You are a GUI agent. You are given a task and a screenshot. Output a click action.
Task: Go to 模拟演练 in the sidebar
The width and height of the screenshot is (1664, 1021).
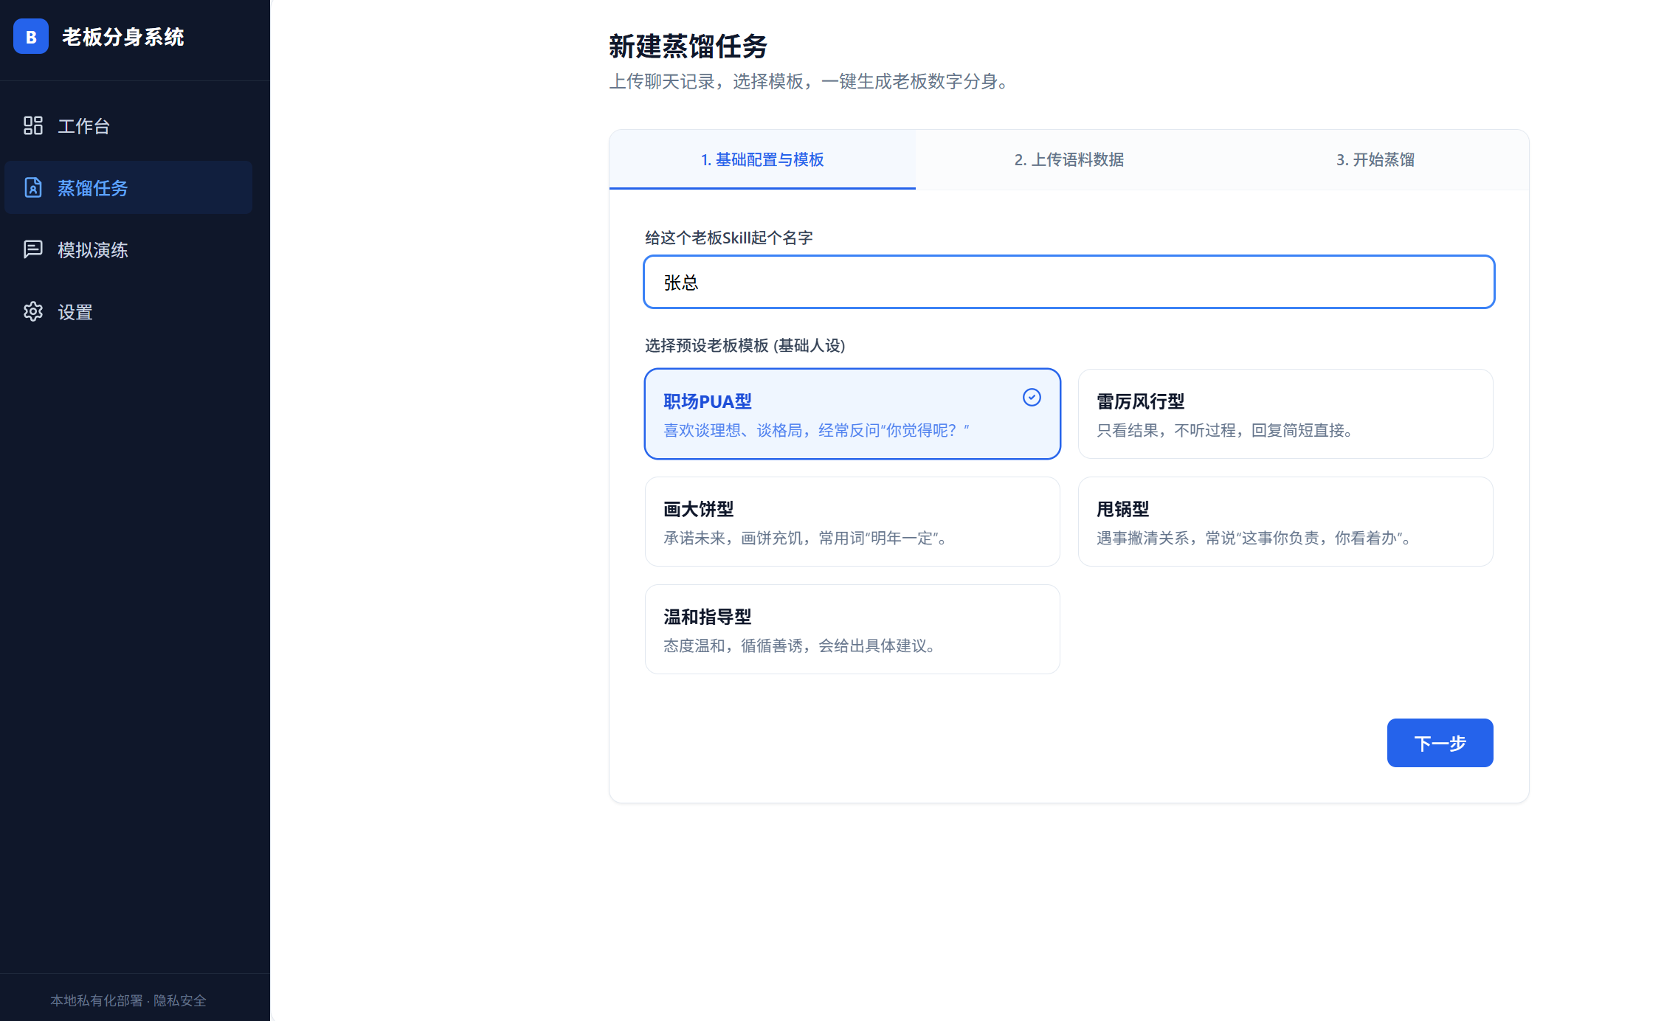pos(92,250)
